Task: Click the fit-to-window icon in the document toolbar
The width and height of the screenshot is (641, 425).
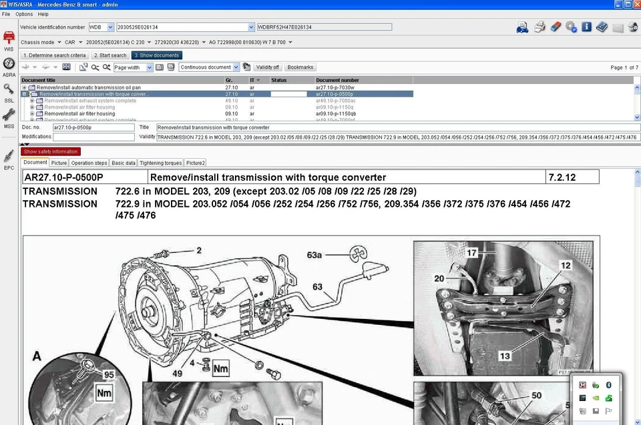Action: click(x=65, y=67)
